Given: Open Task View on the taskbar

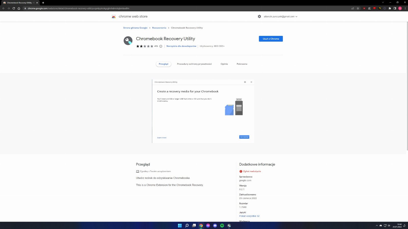Looking at the screenshot, I should (x=194, y=225).
